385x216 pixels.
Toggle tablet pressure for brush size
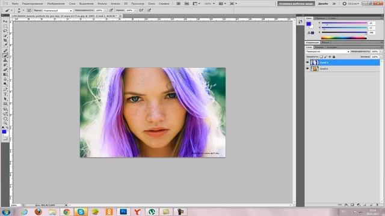(x=149, y=10)
